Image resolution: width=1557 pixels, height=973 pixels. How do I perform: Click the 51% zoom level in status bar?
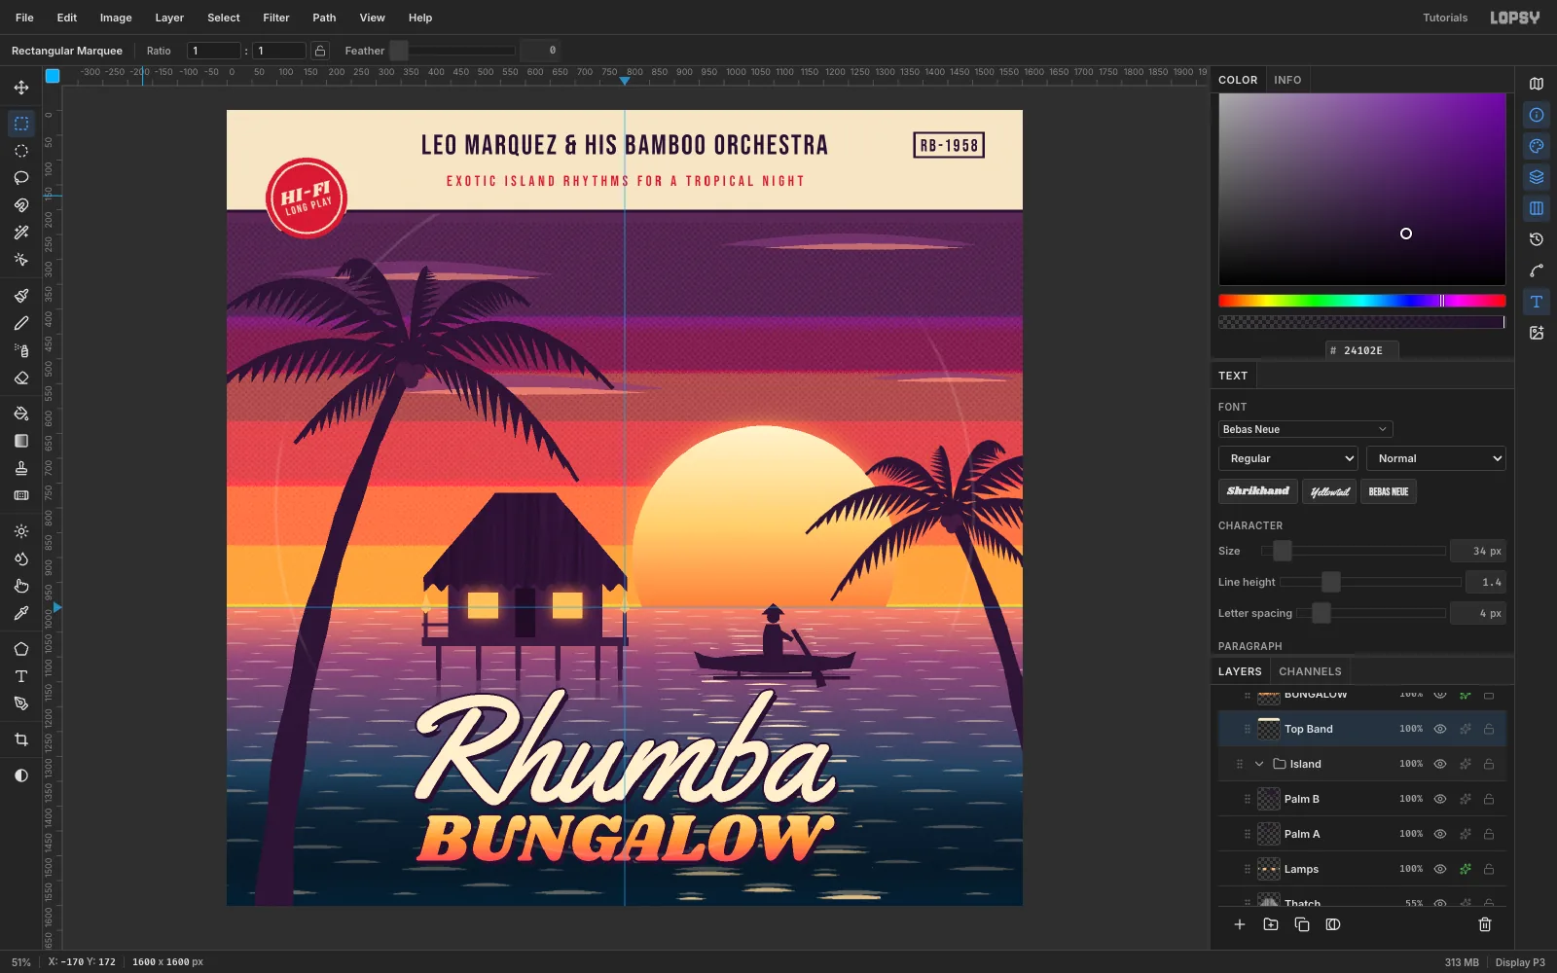click(21, 962)
